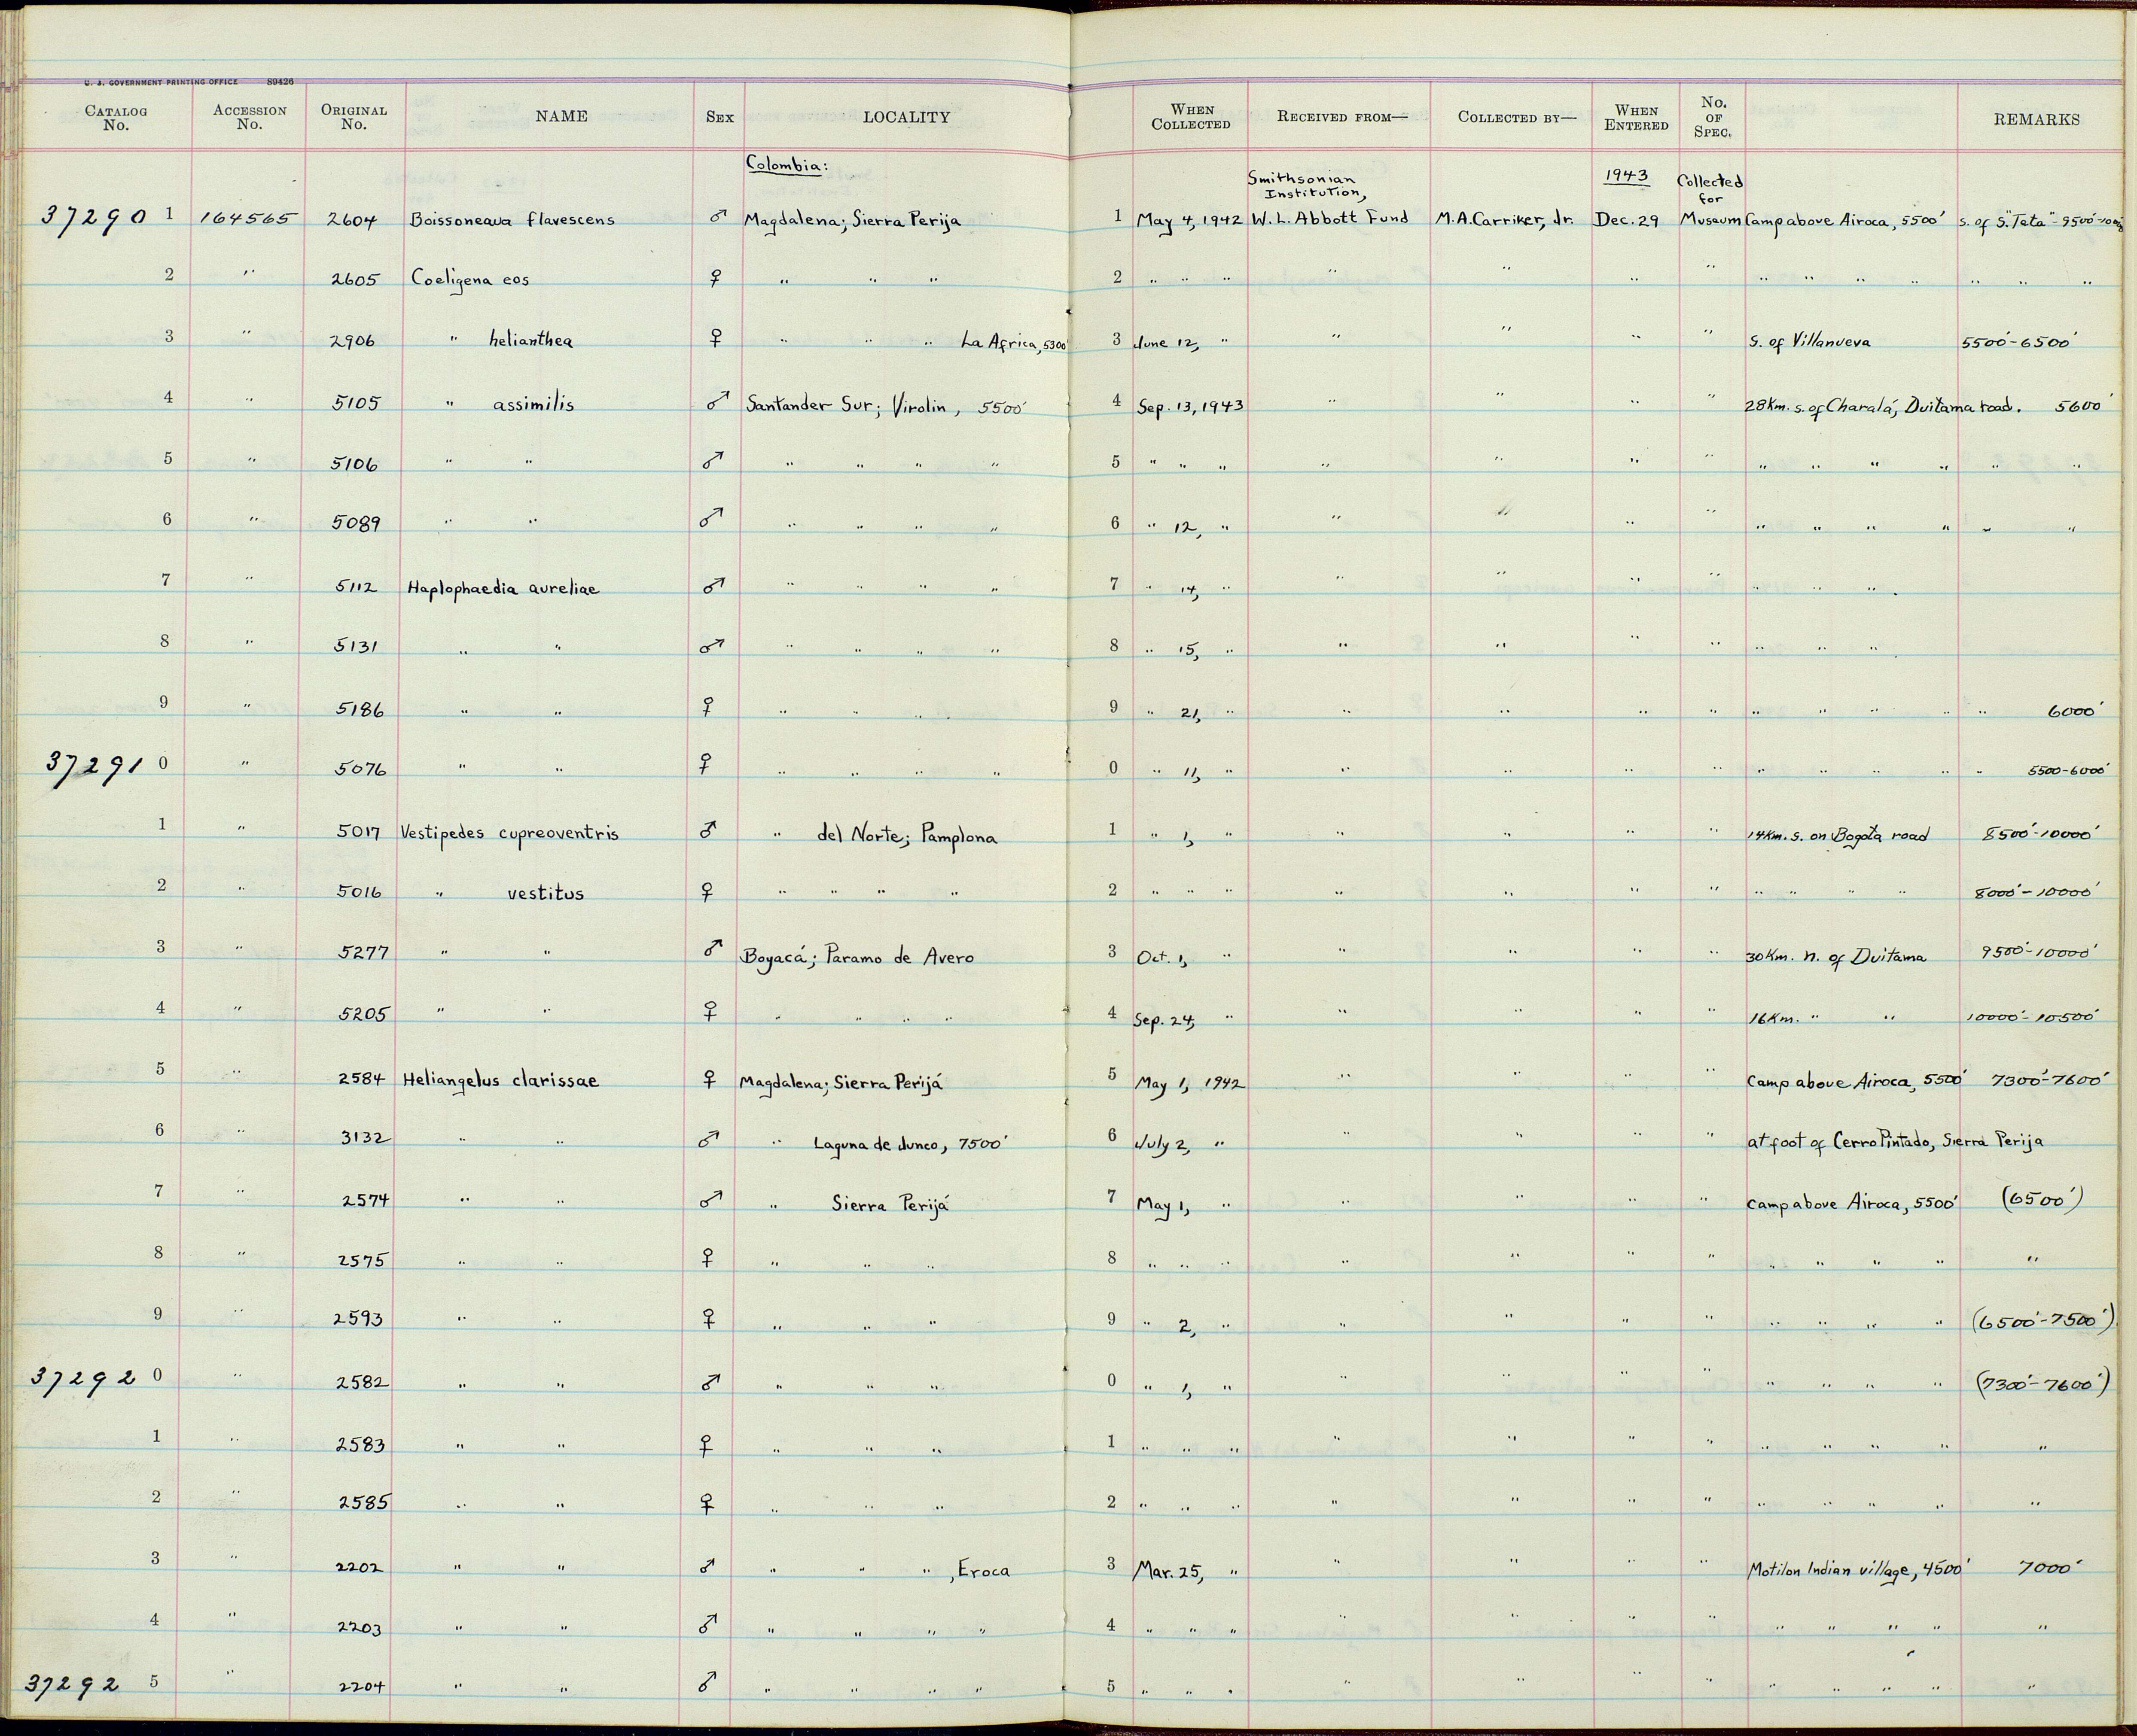Viewport: 2137px width, 1736px height.
Task: Click 'U.S. Government Printing Office' imprint
Action: click(161, 83)
